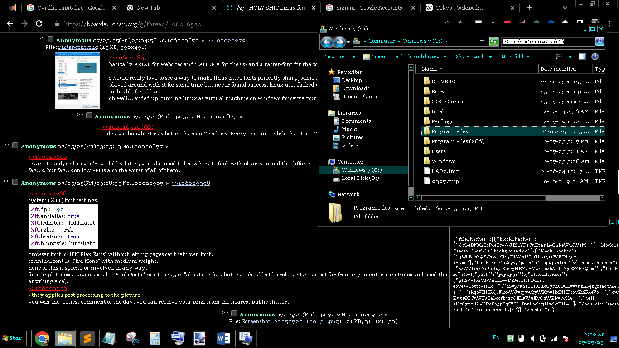The height and width of the screenshot is (348, 619).
Task: Click the browser back arrow
Action: 10,24
